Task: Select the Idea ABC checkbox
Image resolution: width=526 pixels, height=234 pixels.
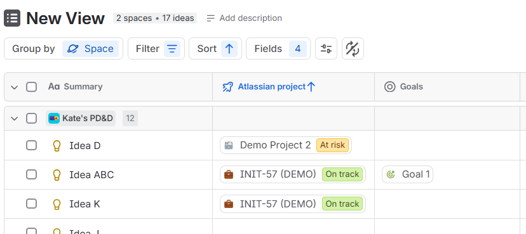Action: coord(32,174)
